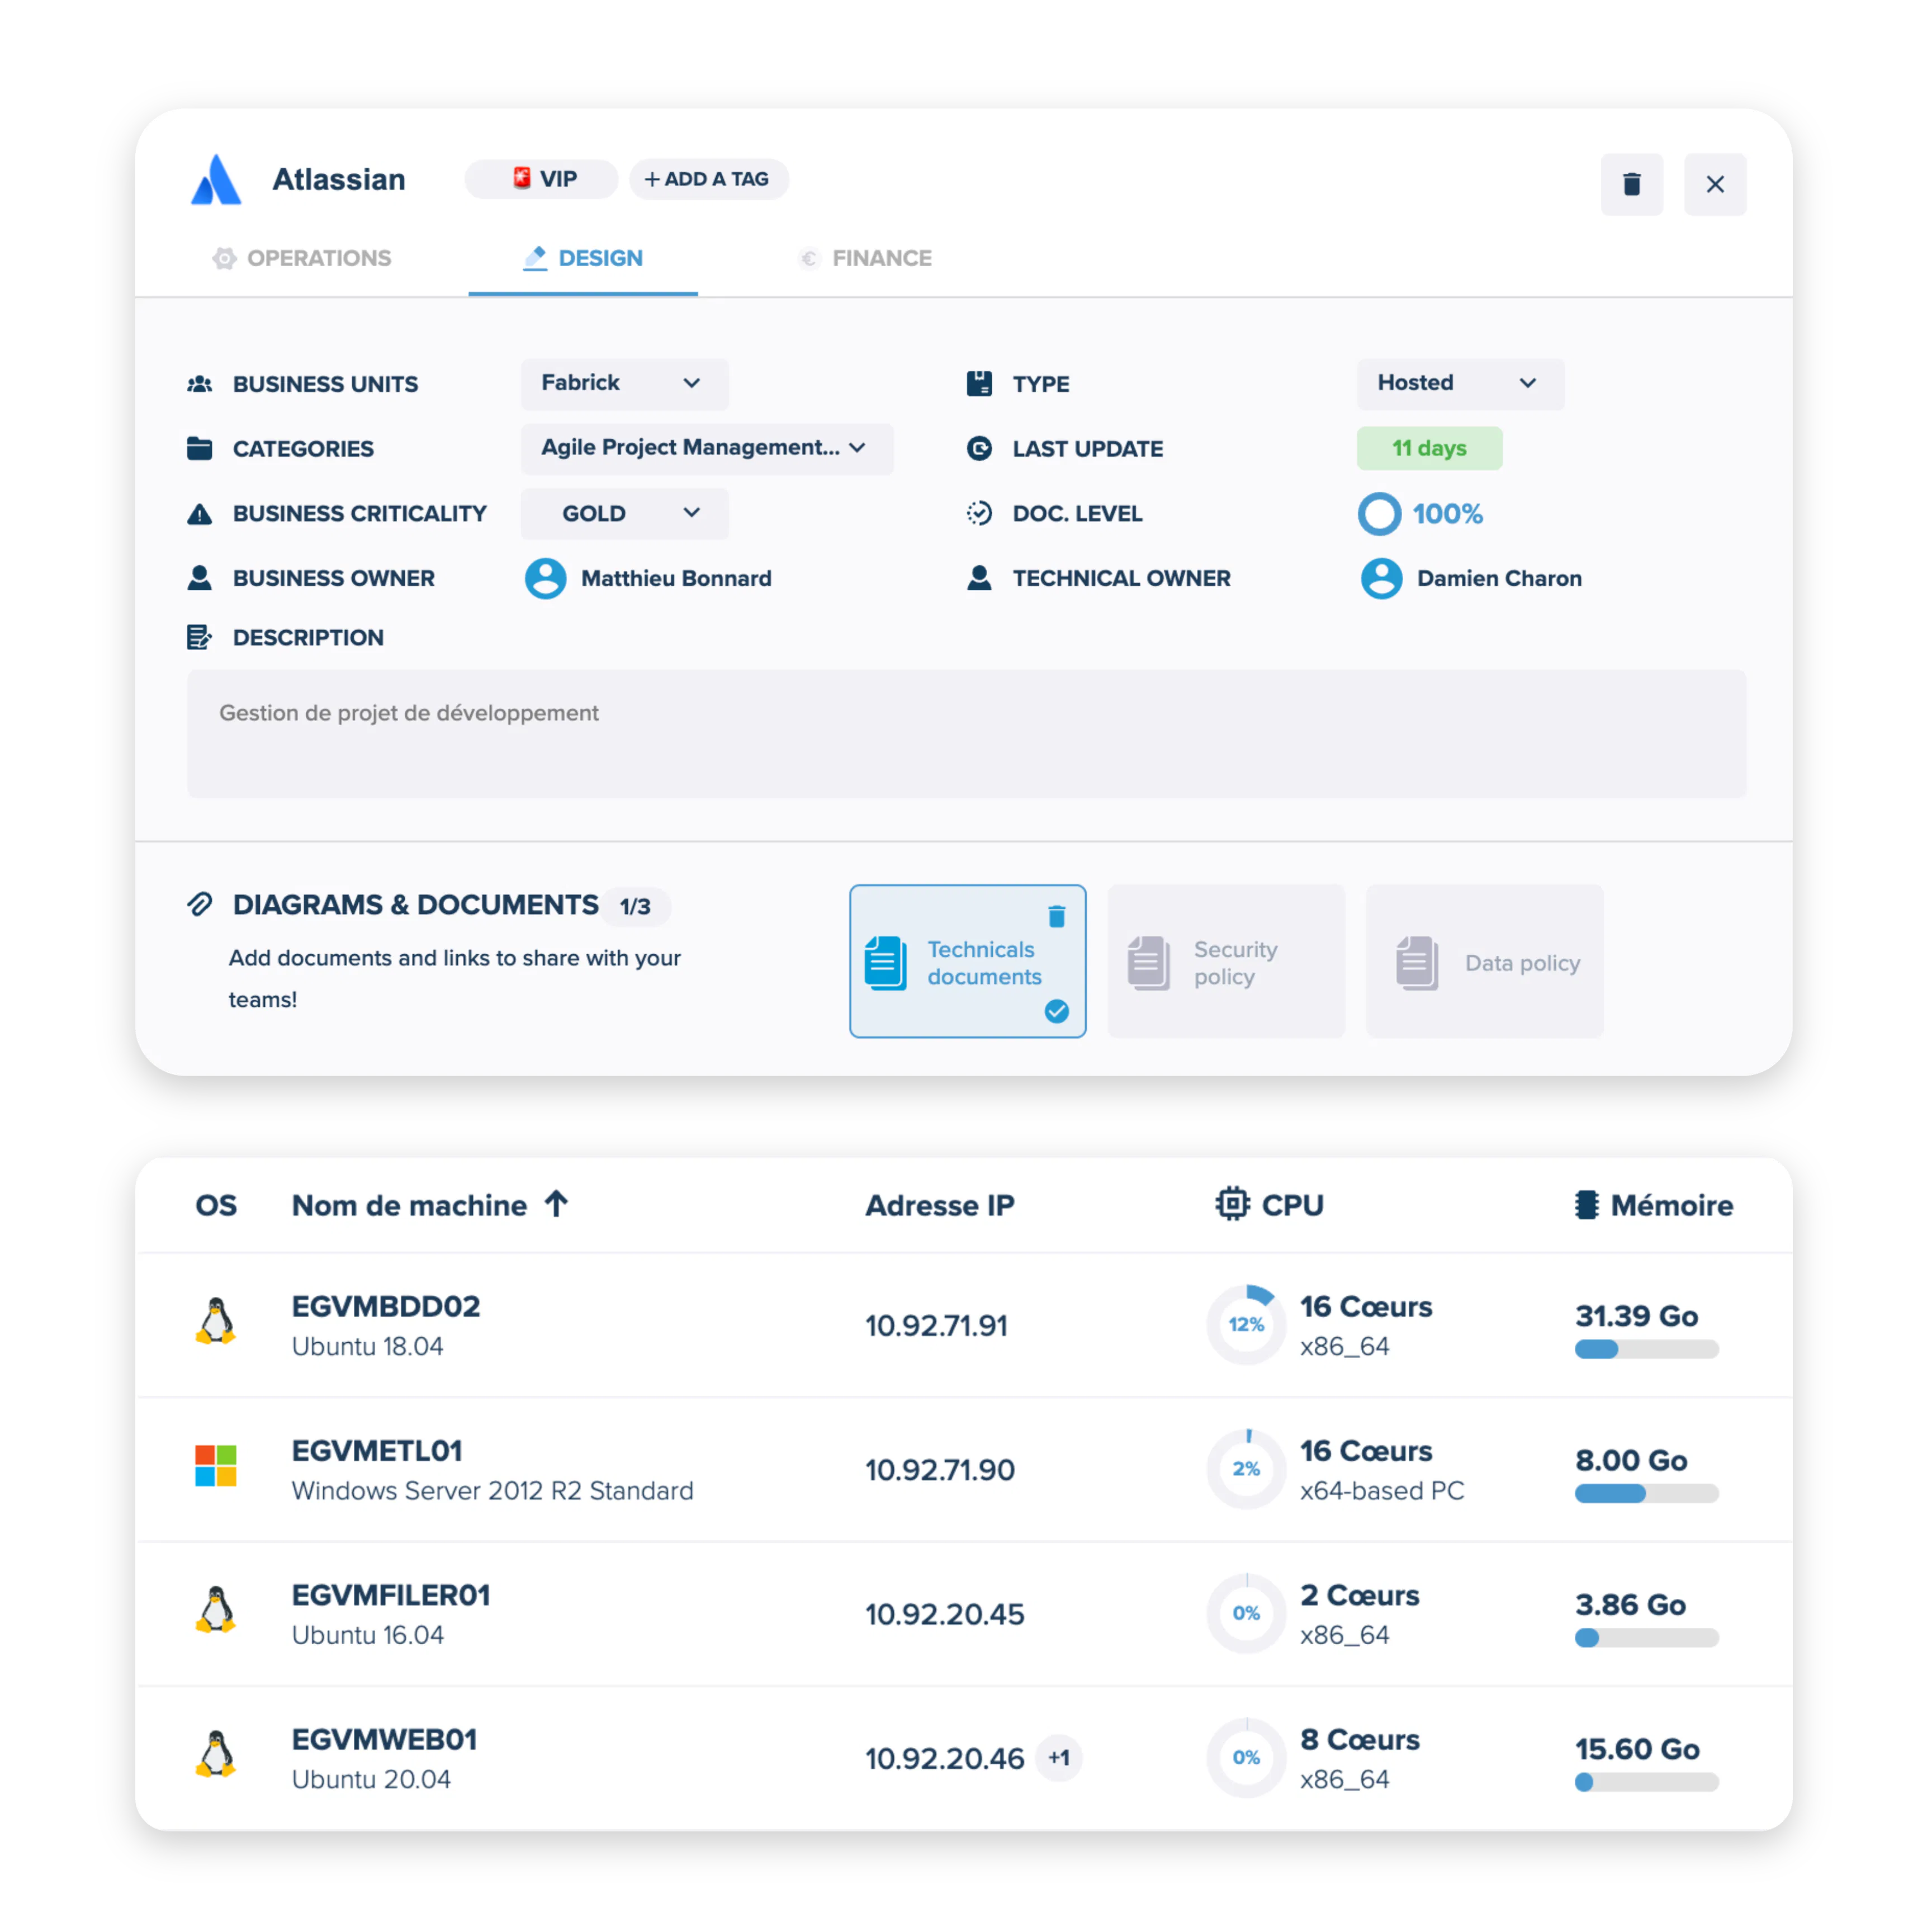The image size is (1932, 1932).
Task: Expand the Agile Project Management categories dropdown
Action: click(x=707, y=448)
